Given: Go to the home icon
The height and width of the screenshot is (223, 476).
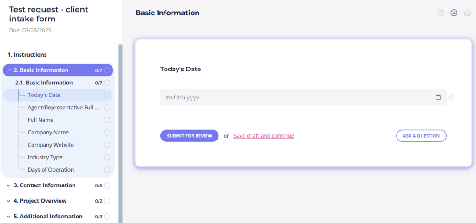Looking at the screenshot, I should (x=467, y=13).
